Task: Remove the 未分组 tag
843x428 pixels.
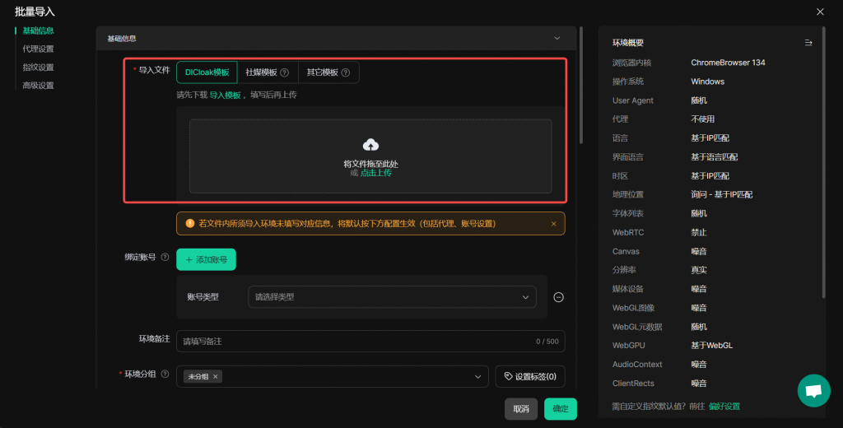Action: (x=216, y=376)
